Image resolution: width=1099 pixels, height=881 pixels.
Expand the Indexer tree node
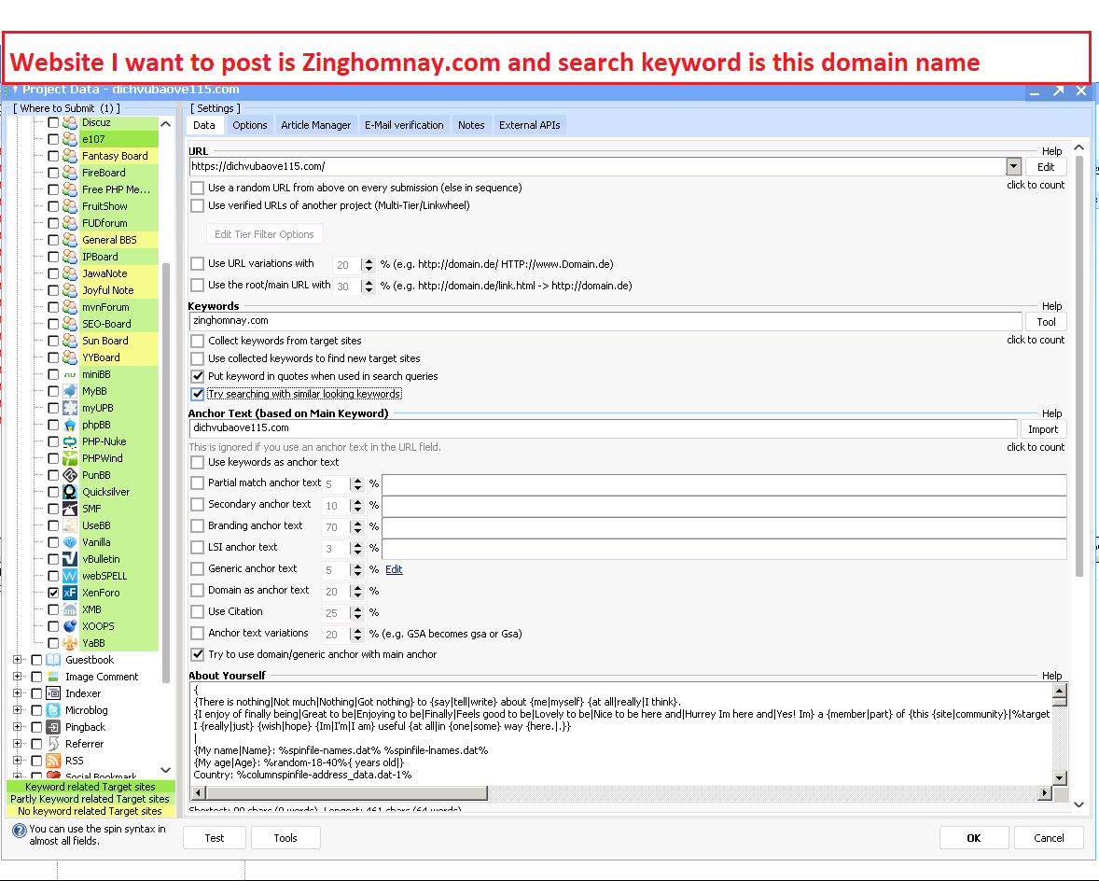pyautogui.click(x=18, y=693)
